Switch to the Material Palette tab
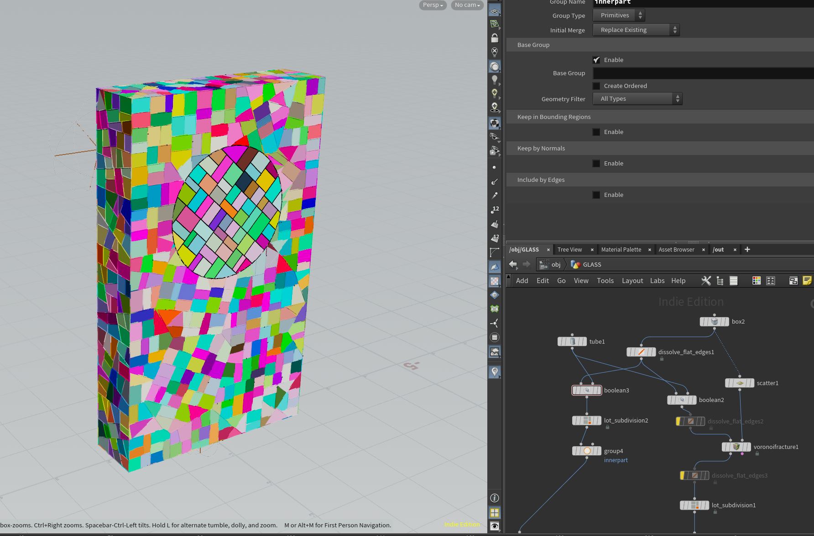Screen dimensions: 814x536 point(621,249)
